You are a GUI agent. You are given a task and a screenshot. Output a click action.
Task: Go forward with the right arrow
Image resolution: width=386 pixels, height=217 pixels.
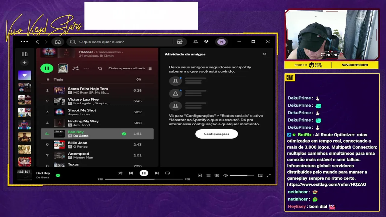(46, 42)
